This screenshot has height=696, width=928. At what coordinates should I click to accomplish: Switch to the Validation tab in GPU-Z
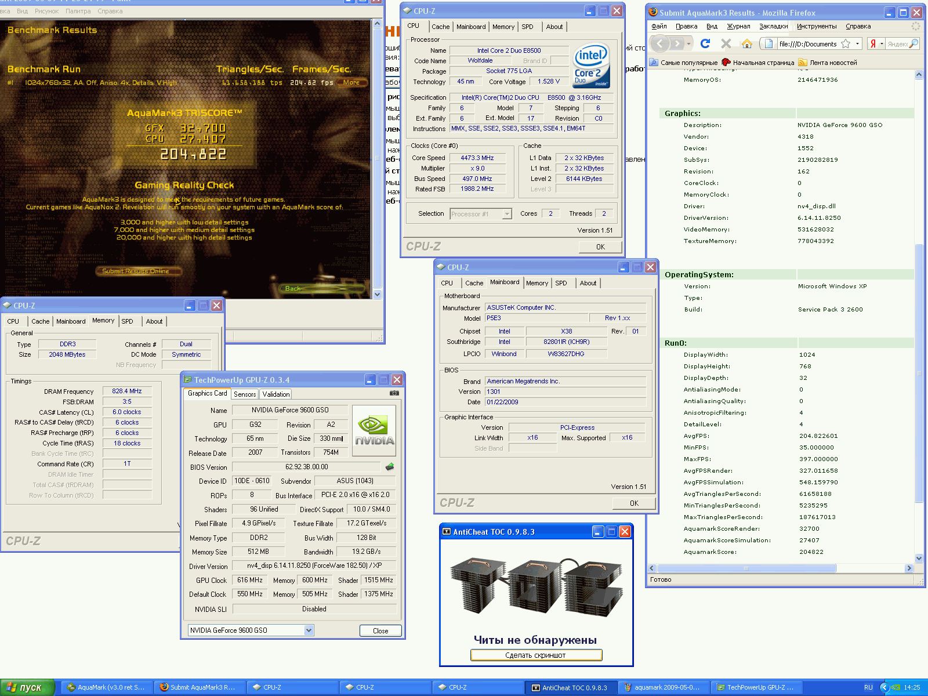[276, 394]
